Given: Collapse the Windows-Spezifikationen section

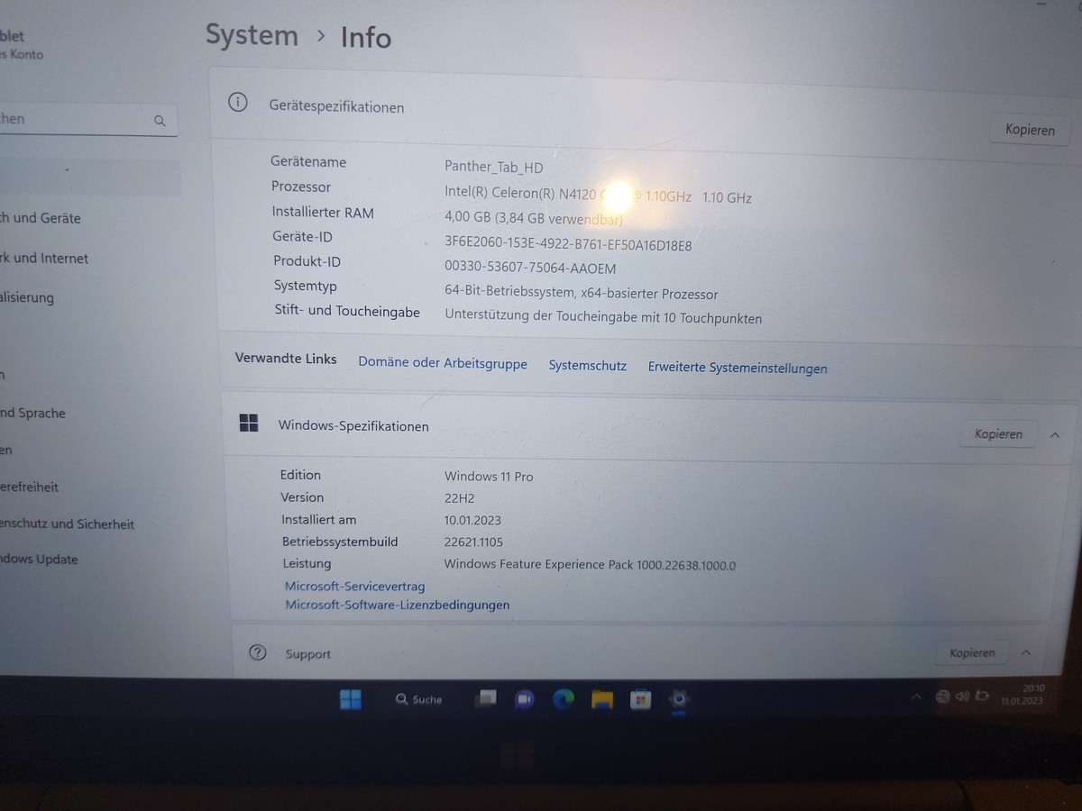Looking at the screenshot, I should 1055,435.
